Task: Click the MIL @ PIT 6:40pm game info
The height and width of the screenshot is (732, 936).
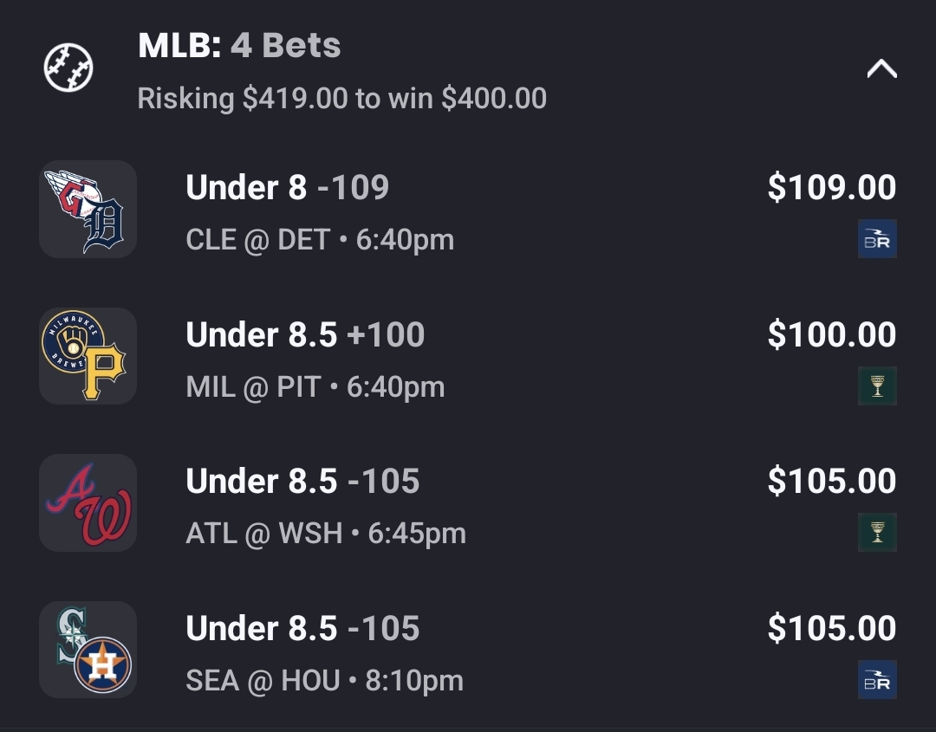Action: [315, 387]
